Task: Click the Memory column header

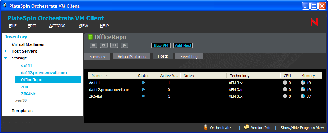Action: point(310,76)
